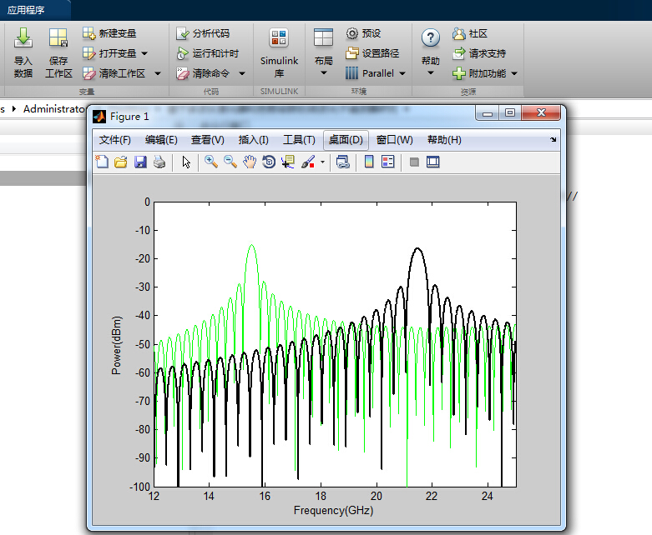Screen dimensions: 652x535
Task: Click Run and Time (运行和计时) button
Action: click(x=208, y=53)
